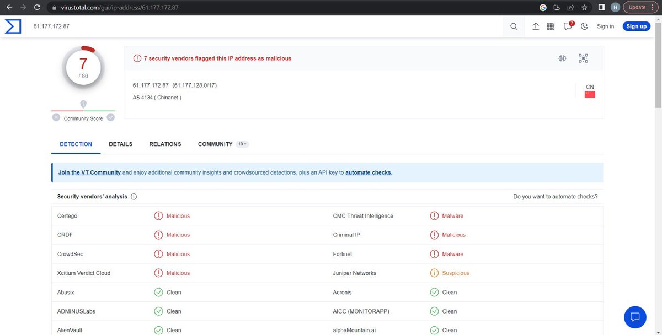Click CMC Threat Intelligence vendor name
662x335 pixels.
click(x=363, y=216)
